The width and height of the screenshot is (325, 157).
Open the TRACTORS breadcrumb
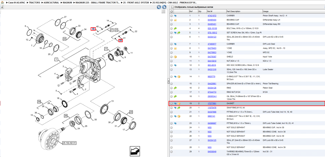tap(34, 3)
